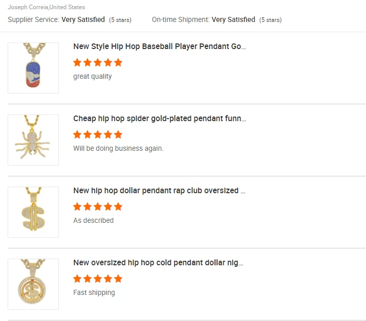Select the "Will be doing business again." comment
Screen dimensions: 366x321
click(x=118, y=148)
